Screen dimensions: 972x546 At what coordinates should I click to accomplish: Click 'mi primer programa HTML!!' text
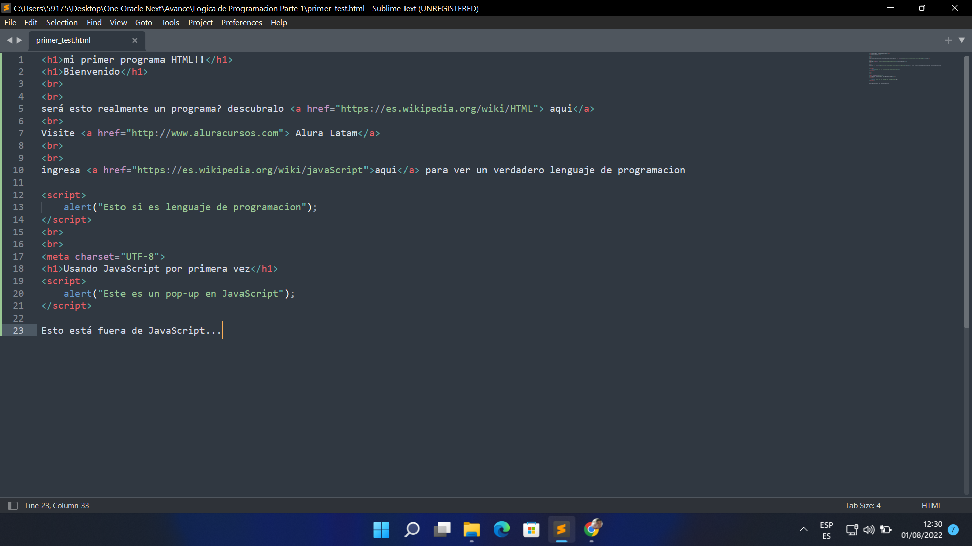[x=134, y=60]
